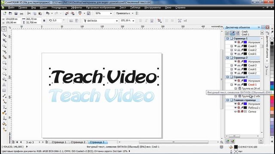Select the Pick tool in the toolbox
Image resolution: width=275 pixels, height=154 pixels.
(x=4, y=29)
